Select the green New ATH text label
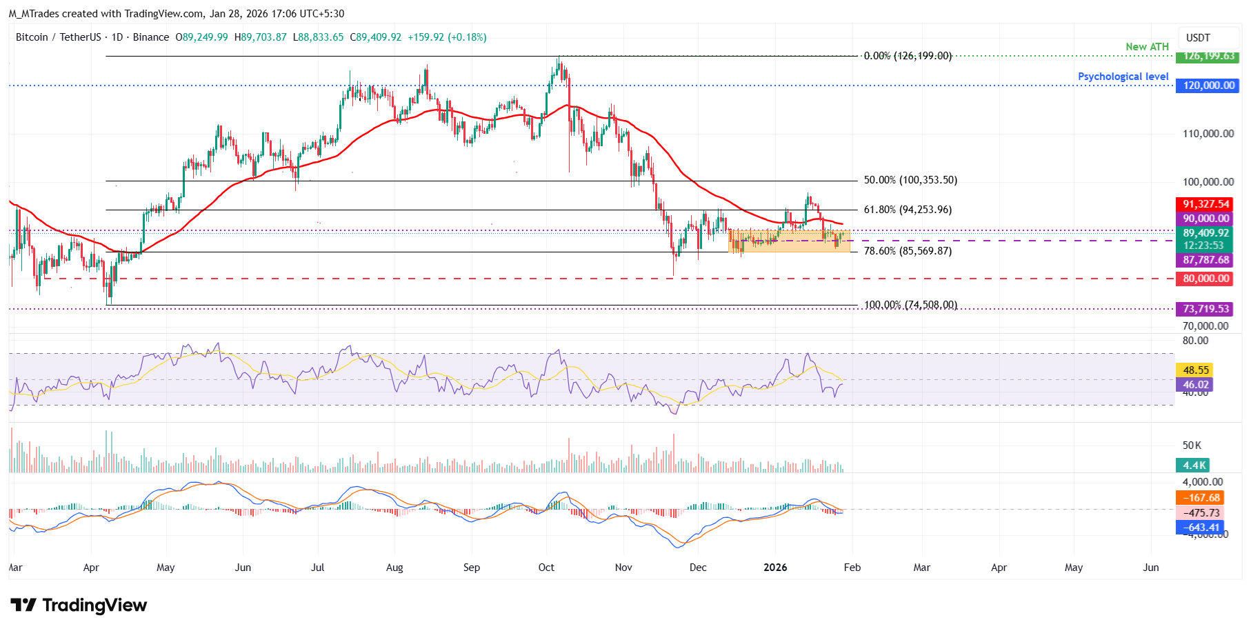This screenshot has height=631, width=1251. 1147,47
